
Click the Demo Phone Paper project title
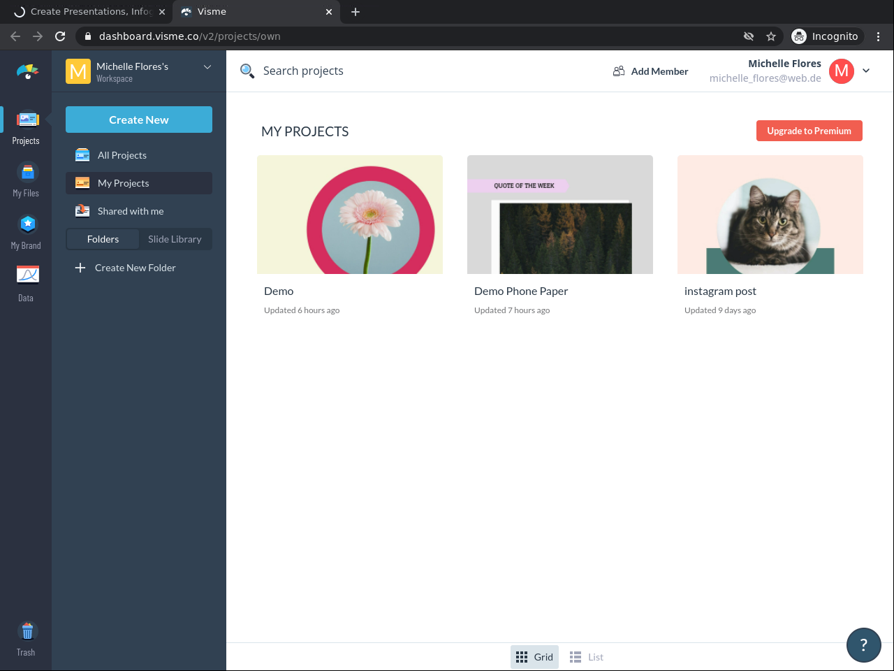click(x=521, y=291)
